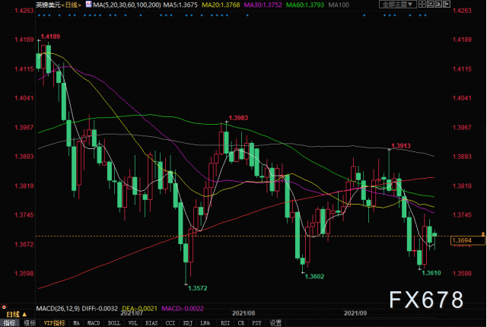Click the crosshair icon at top right
This screenshot has width=487, height=327.
[x=422, y=5]
